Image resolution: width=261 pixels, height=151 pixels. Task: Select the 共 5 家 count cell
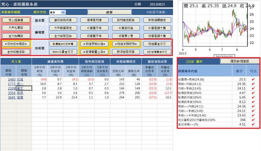click(16, 62)
